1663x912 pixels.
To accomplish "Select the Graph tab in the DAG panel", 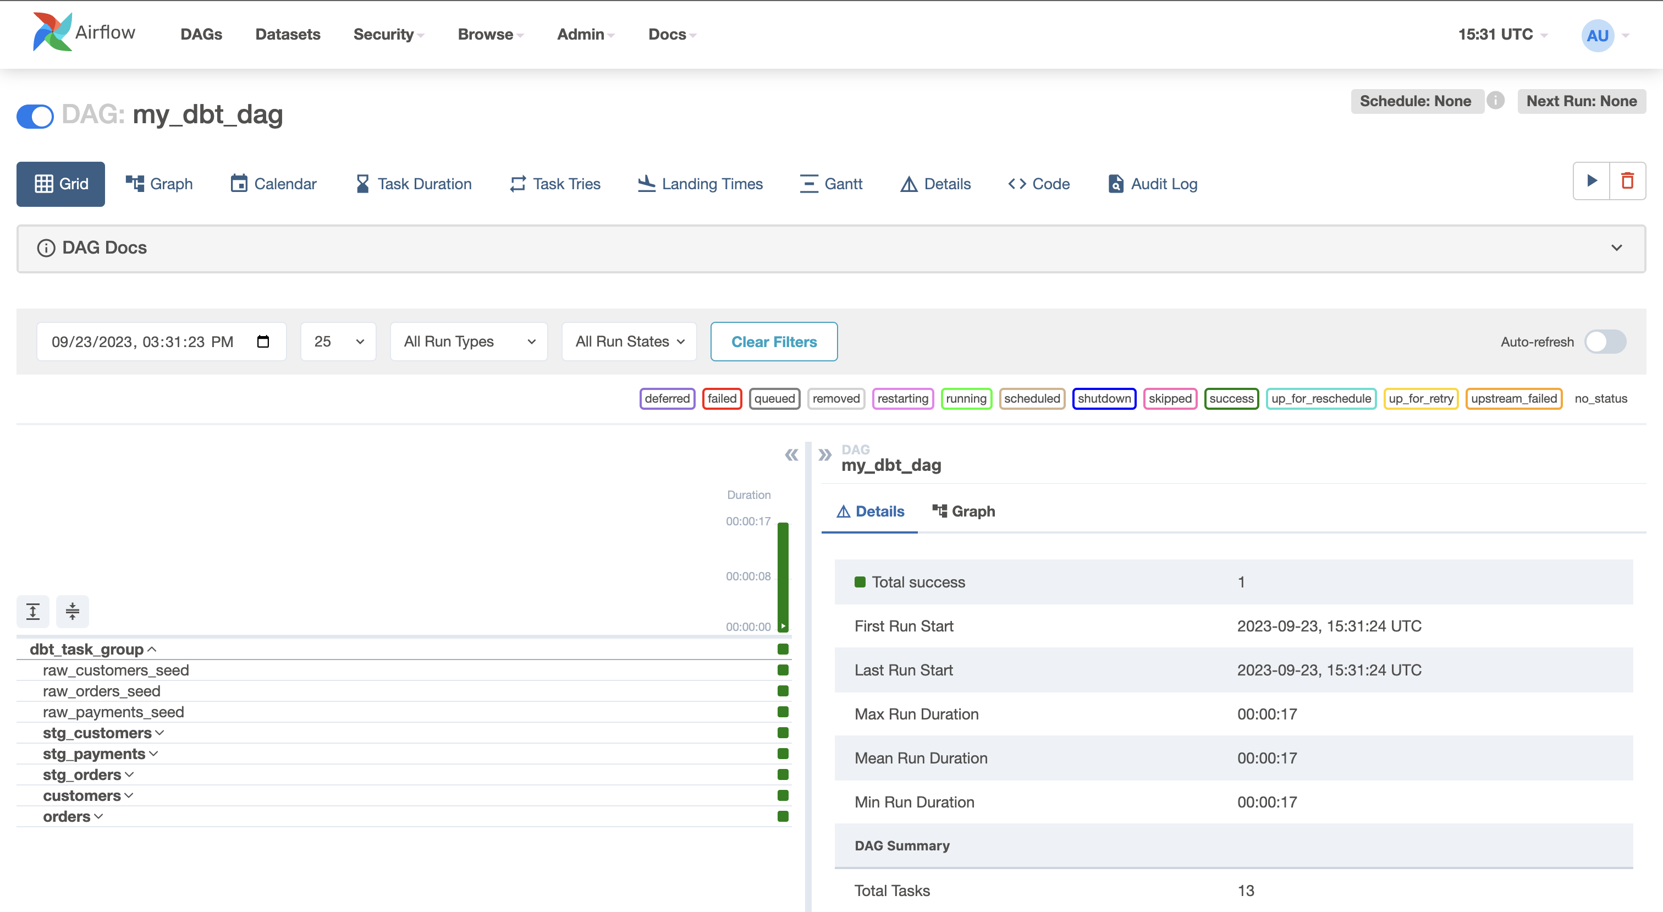I will coord(963,511).
